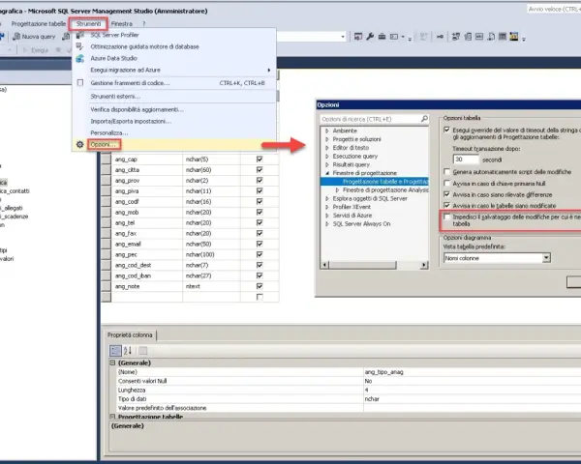The height and width of the screenshot is (464, 581).
Task: Expand Esplora oggetti di SQL Server node
Action: [327, 199]
